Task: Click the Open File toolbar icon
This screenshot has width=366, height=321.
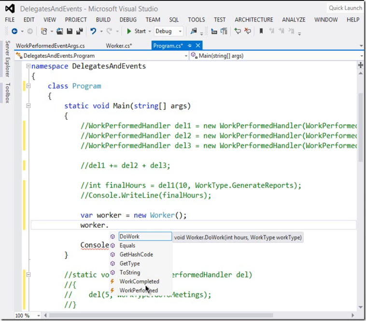Action: point(60,31)
